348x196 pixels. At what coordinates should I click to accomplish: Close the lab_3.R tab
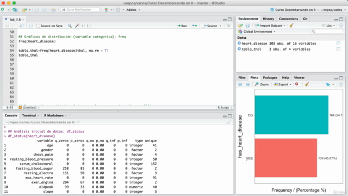tap(23, 20)
